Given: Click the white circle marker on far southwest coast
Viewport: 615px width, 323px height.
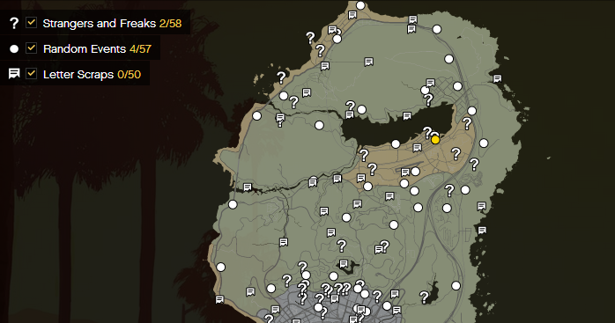Looking at the screenshot, I should point(221,268).
